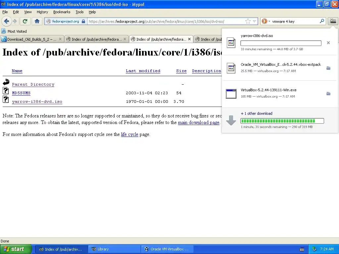Click the 2003-11-04 02:23 modified date
Image resolution: width=339 pixels, height=254 pixels.
tap(147, 93)
